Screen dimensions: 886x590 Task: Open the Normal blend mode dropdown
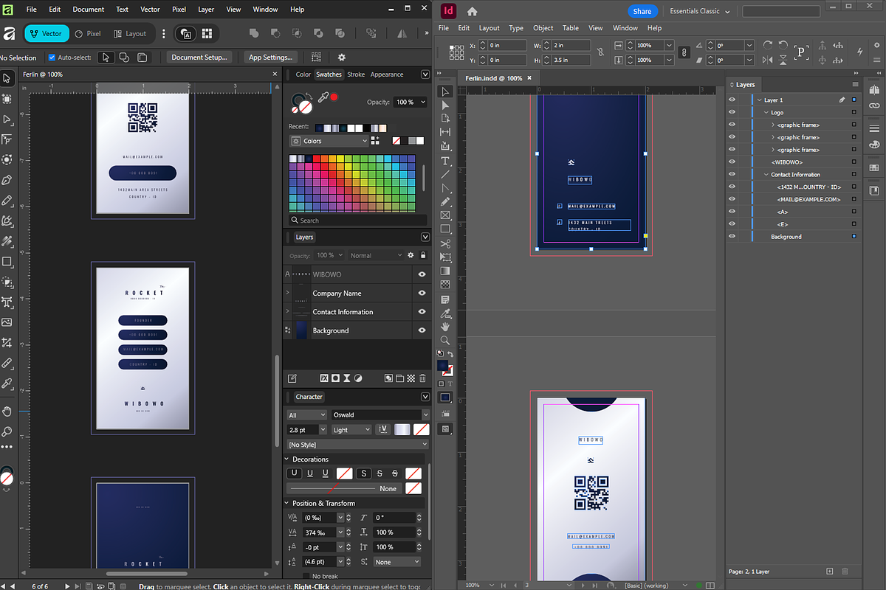[x=376, y=255]
